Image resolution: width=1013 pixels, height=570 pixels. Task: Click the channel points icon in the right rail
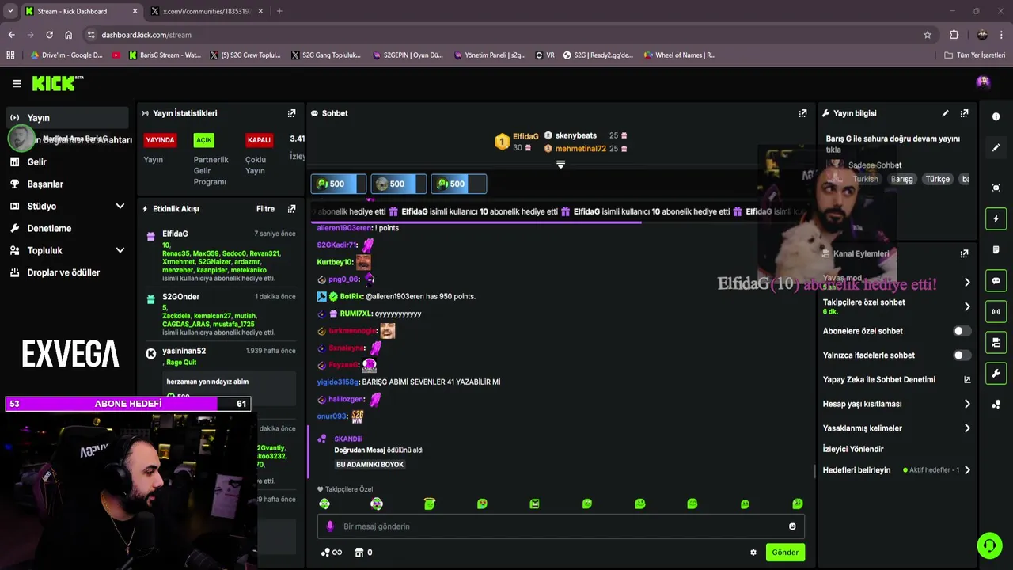(x=996, y=405)
